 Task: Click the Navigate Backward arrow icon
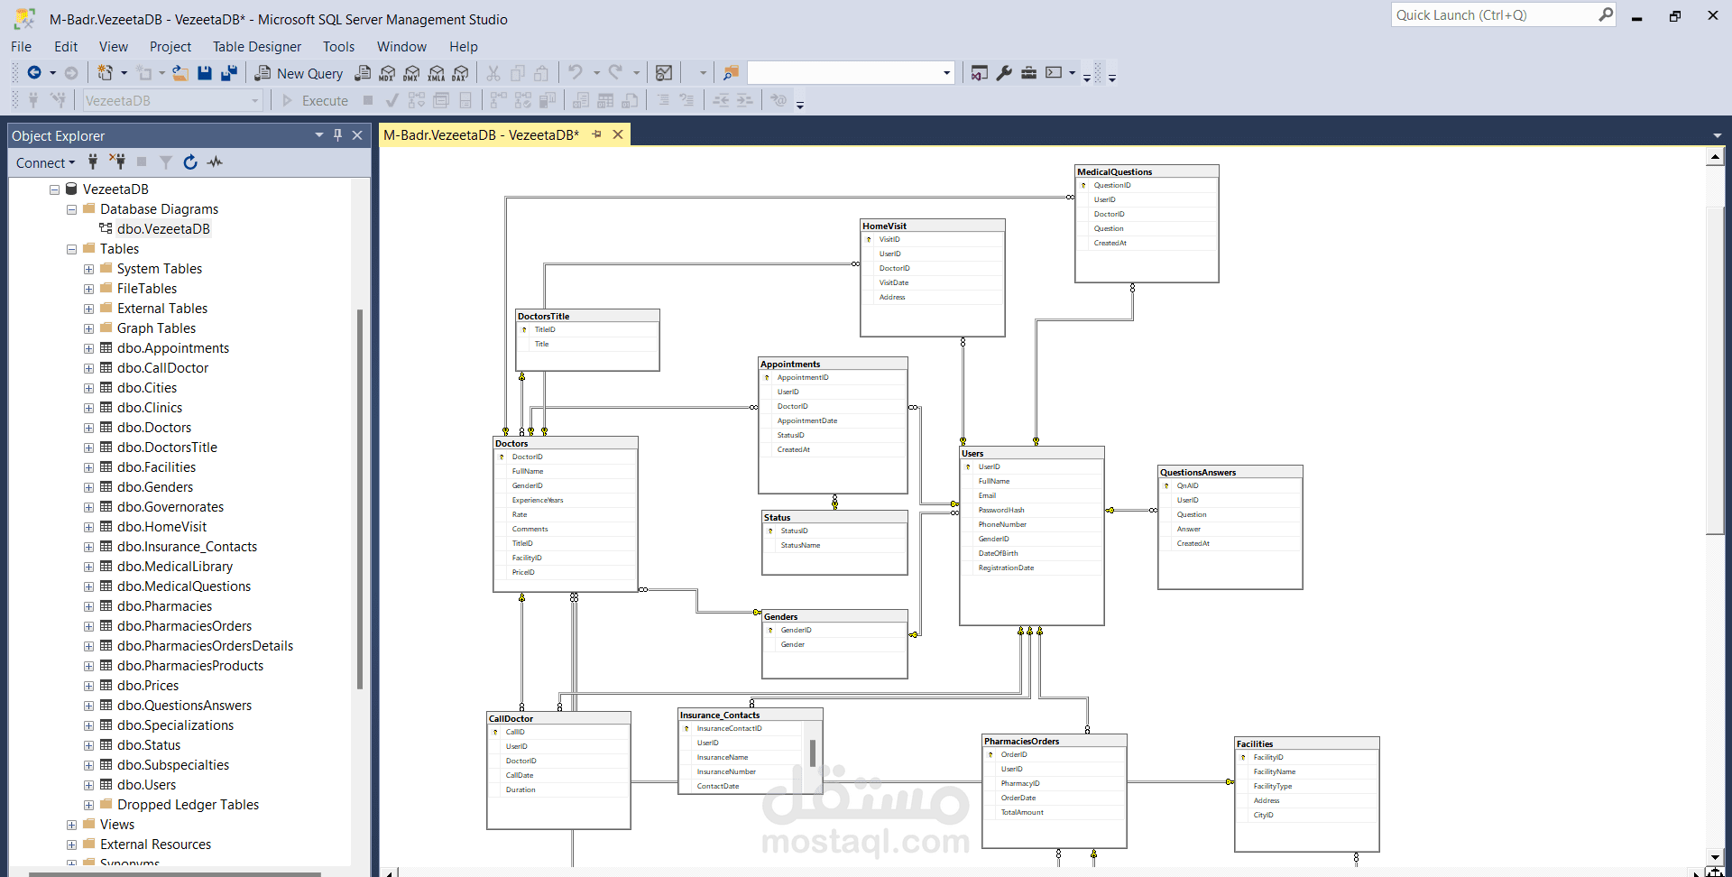click(34, 73)
